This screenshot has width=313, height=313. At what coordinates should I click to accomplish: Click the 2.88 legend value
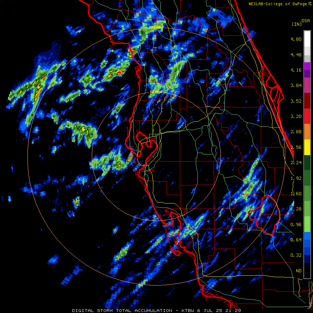point(296,132)
